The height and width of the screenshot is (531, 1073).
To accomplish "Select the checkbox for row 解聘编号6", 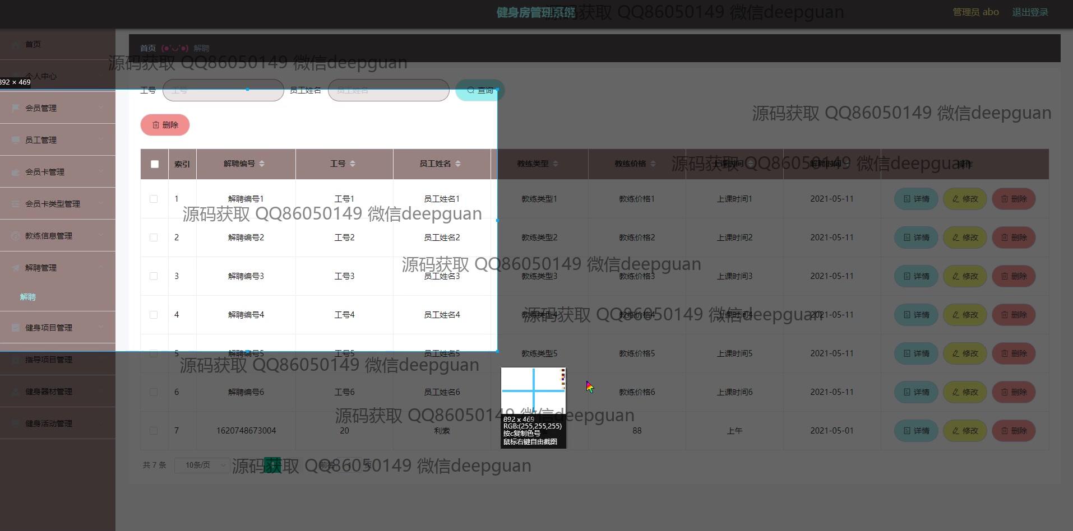I will coord(154,392).
